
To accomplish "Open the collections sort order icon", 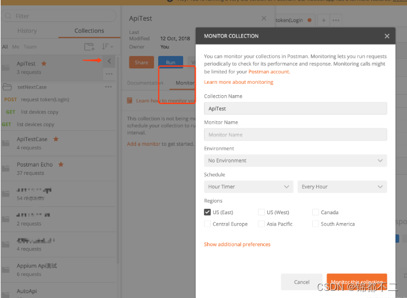I will pos(107,46).
